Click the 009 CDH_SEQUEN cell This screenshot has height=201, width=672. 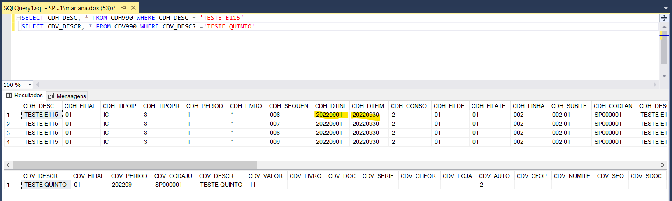(x=290, y=142)
